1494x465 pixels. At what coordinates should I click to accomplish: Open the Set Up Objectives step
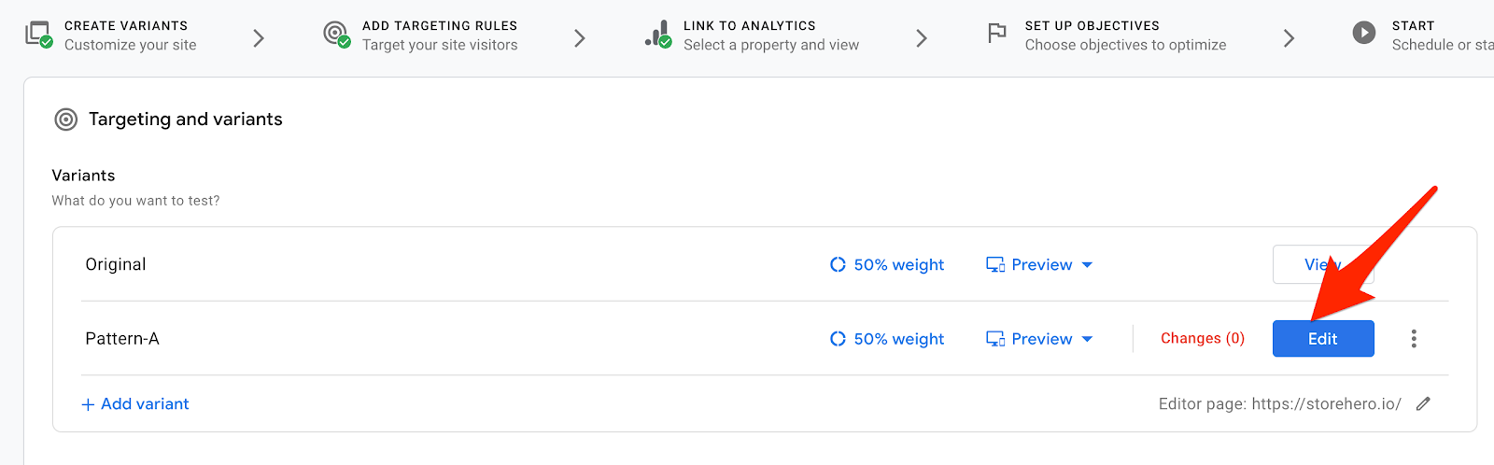pos(1106,35)
